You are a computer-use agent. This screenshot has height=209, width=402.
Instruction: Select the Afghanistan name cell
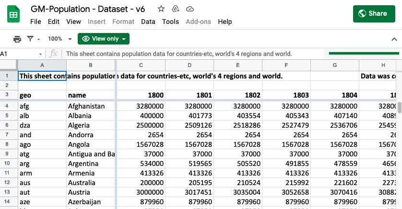coord(91,106)
